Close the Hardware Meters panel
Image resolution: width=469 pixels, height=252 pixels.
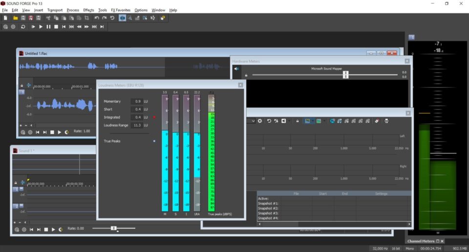point(407,61)
